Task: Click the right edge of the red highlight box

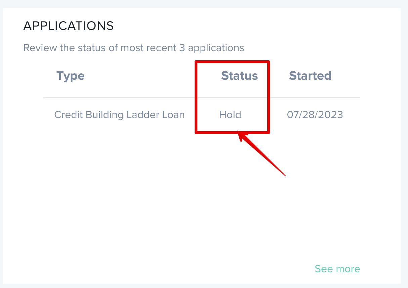Action: pos(268,98)
